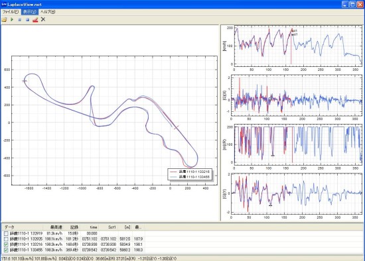Image resolution: width=365 pixels, height=261 pixels.
Task: Open the 表示(V) menu
Action: click(x=30, y=12)
